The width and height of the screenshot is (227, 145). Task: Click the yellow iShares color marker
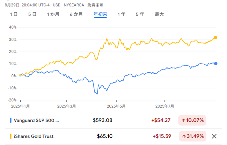click(11, 136)
